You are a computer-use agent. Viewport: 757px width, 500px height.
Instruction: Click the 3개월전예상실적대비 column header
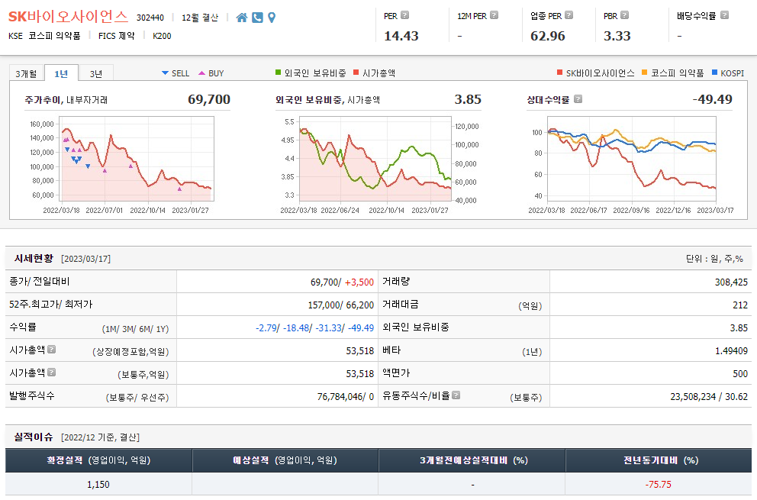pos(472,460)
